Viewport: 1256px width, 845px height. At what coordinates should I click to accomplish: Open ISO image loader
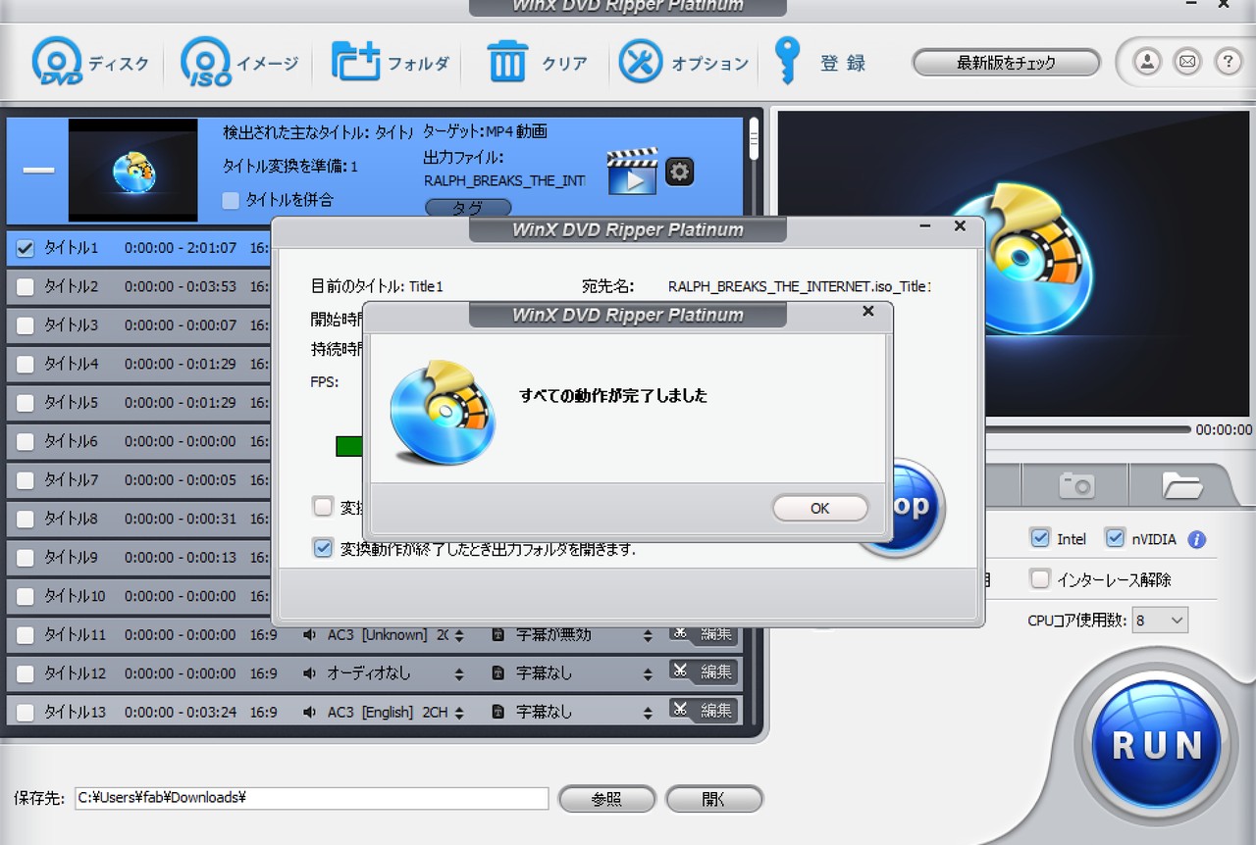tap(239, 63)
